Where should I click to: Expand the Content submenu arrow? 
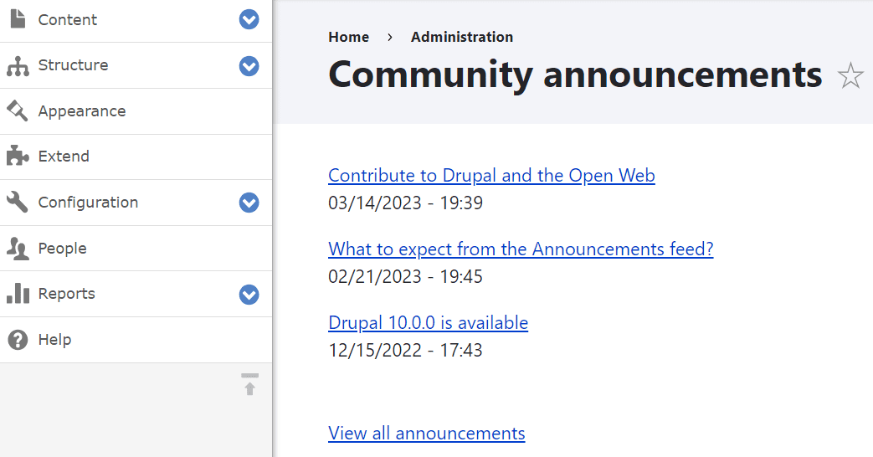point(249,19)
